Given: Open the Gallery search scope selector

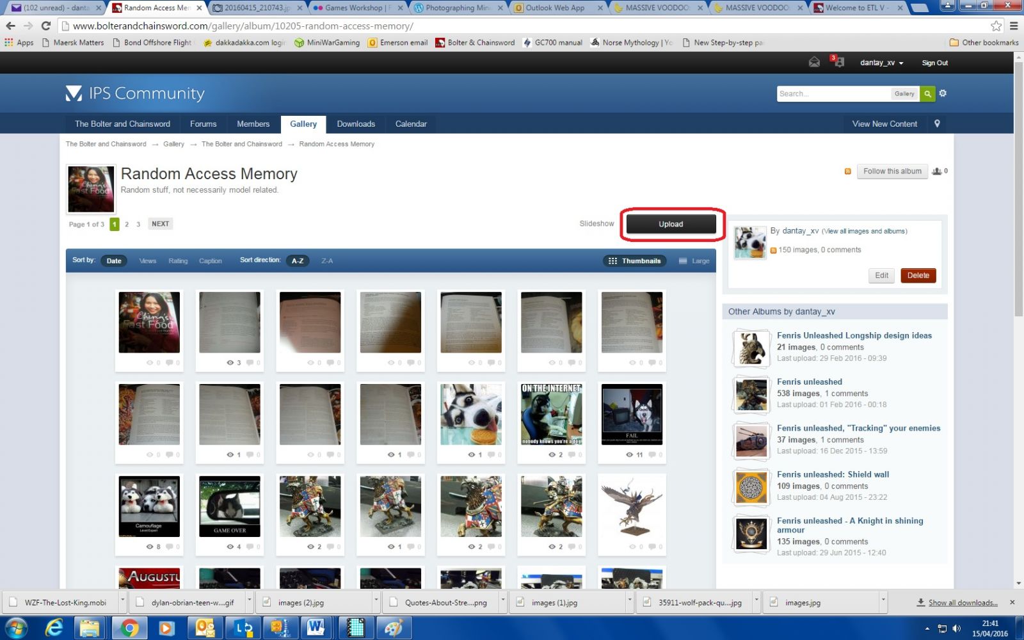Looking at the screenshot, I should [904, 93].
